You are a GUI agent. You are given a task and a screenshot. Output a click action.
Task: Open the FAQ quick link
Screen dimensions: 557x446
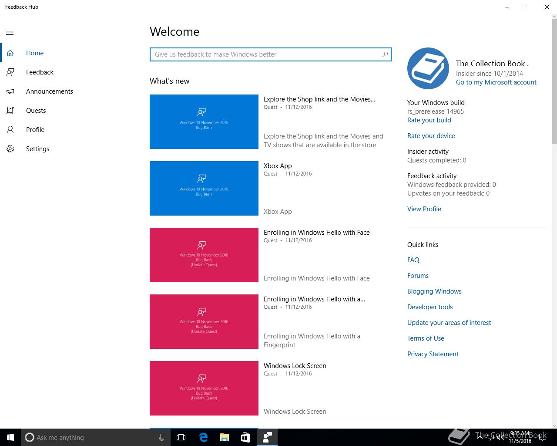(x=413, y=260)
